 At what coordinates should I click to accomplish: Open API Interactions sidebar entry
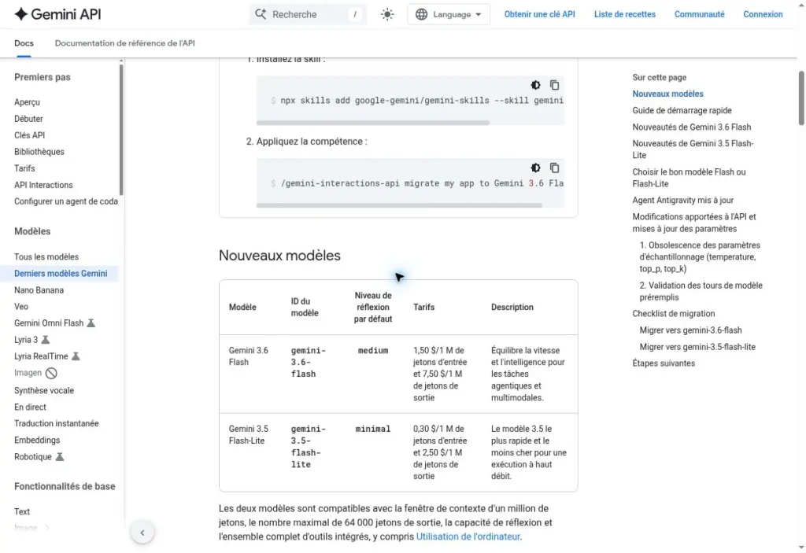pyautogui.click(x=43, y=185)
